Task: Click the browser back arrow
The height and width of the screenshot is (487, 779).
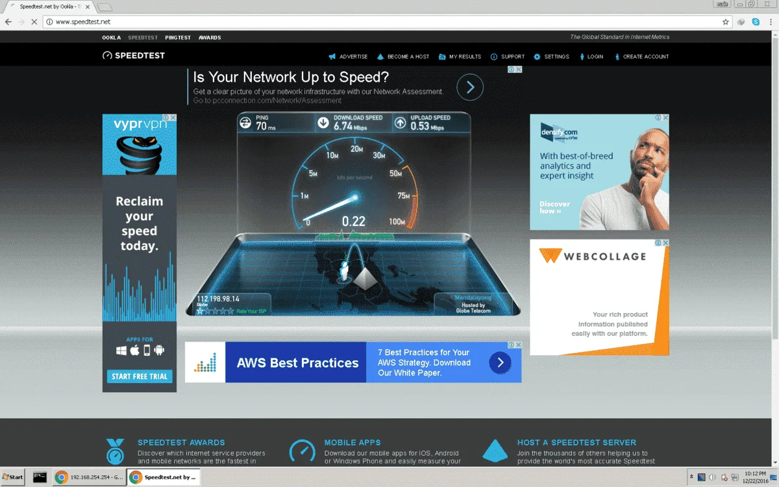Action: [x=8, y=21]
